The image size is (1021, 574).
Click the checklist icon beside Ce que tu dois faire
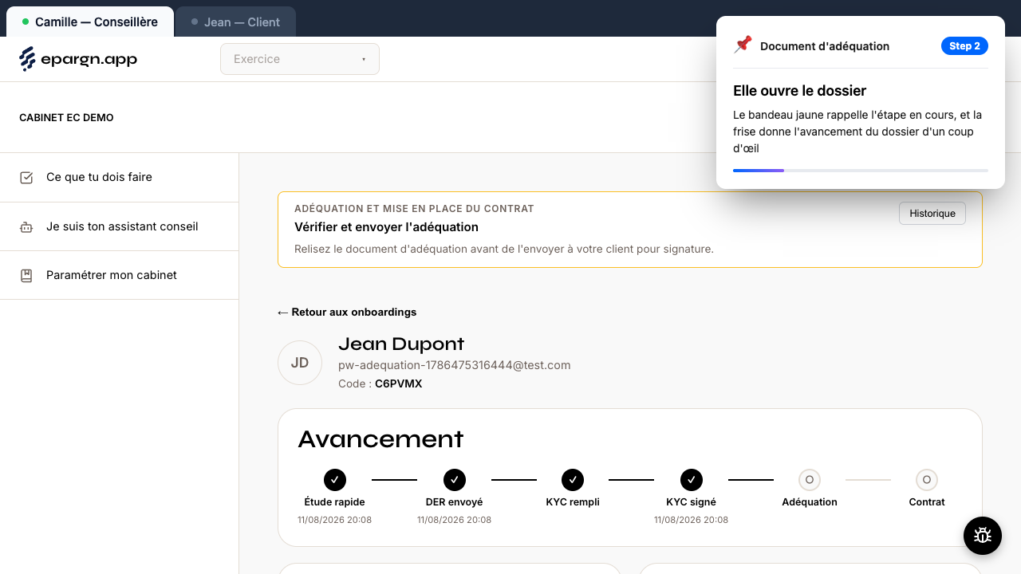[x=26, y=177]
